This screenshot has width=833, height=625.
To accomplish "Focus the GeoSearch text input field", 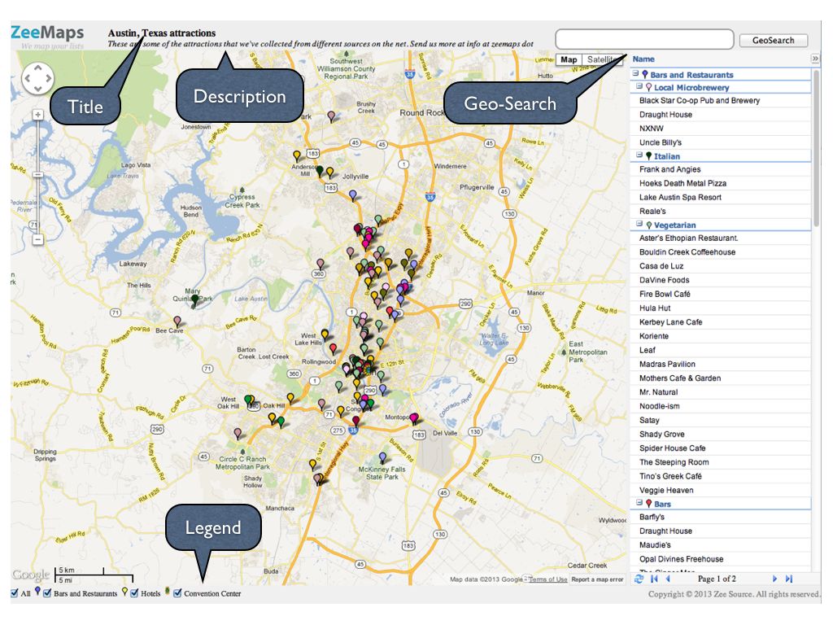I will click(x=644, y=39).
